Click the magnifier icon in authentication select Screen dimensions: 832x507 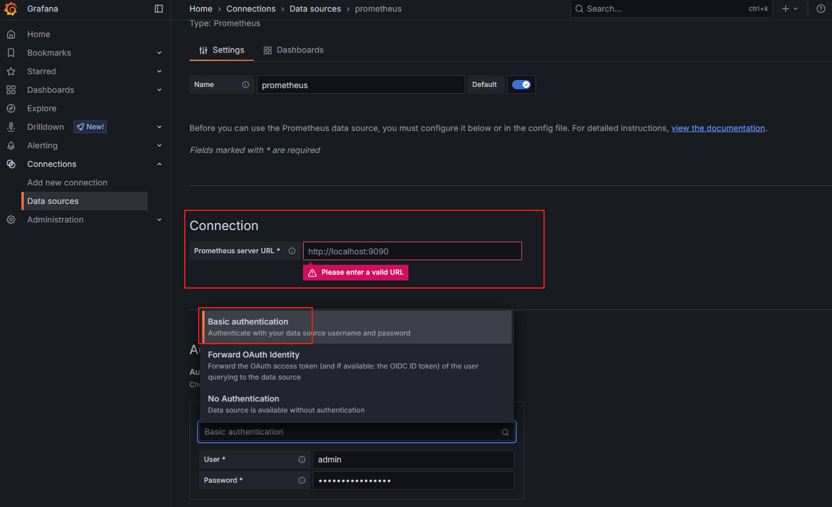[505, 432]
